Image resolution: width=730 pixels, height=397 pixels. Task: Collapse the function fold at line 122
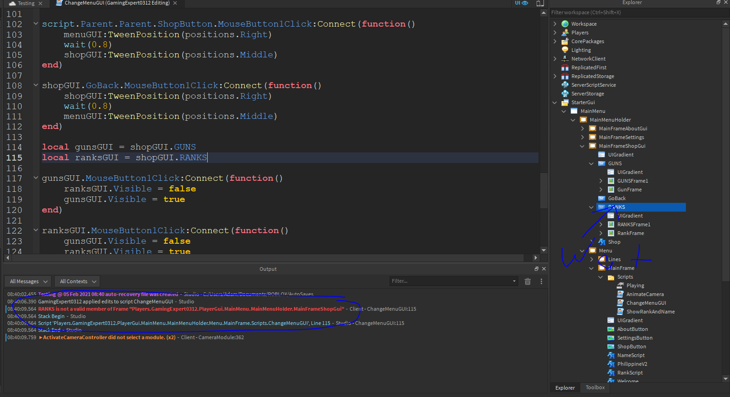coord(36,230)
